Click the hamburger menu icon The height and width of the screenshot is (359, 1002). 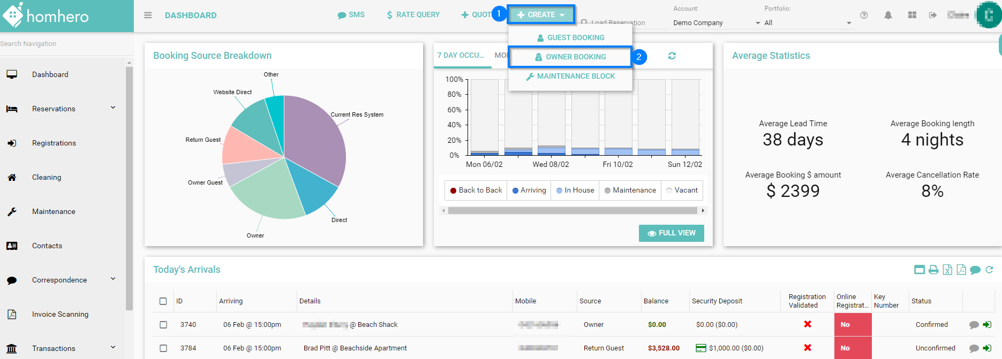click(148, 15)
